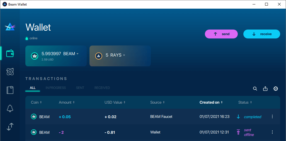This screenshot has width=286, height=141.
Task: Click the RAYS coin icon in balance card
Action: (98, 56)
